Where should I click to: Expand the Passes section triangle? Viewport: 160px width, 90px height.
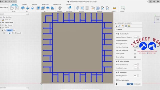[x=116, y=29]
